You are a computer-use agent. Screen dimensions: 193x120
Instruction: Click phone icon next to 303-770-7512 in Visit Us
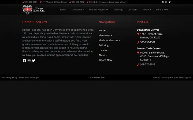[x=138, y=65]
